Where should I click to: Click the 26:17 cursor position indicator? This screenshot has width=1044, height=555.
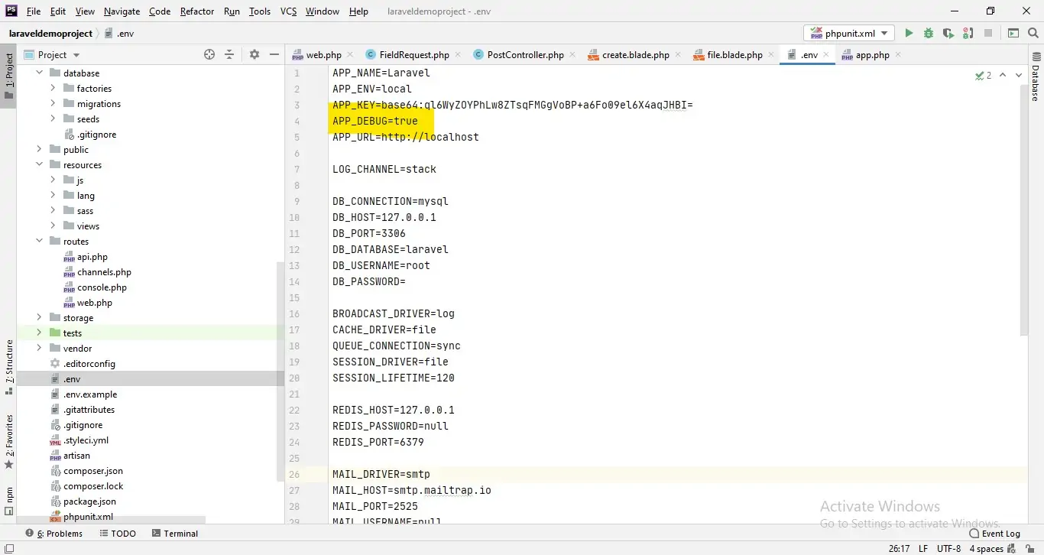(899, 548)
